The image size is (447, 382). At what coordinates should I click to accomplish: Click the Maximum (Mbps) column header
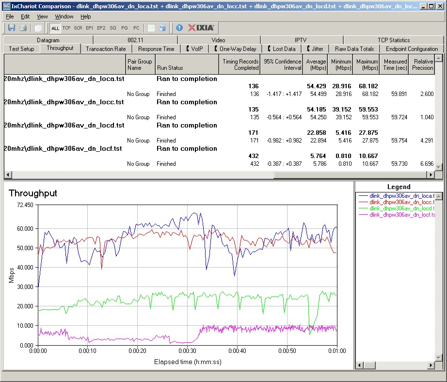click(x=367, y=64)
